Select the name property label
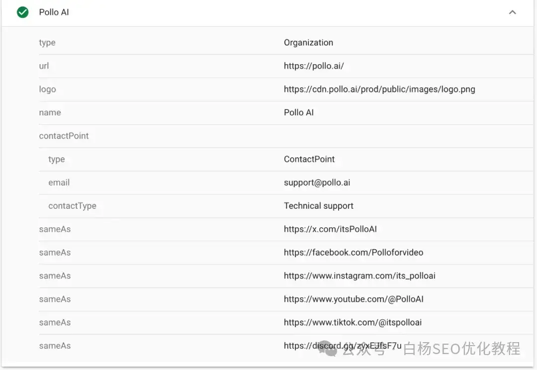Image resolution: width=537 pixels, height=370 pixels. coord(50,113)
